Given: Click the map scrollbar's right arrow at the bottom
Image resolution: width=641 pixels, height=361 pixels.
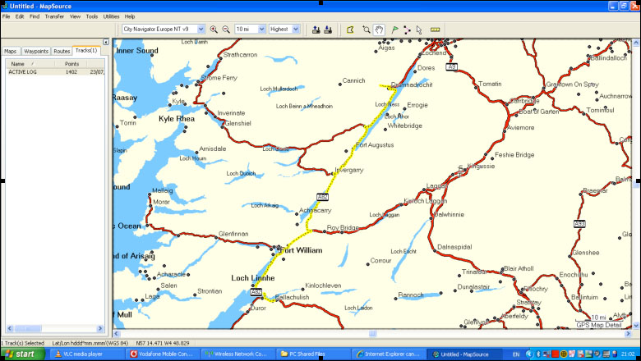Looking at the screenshot, I should click(x=629, y=334).
